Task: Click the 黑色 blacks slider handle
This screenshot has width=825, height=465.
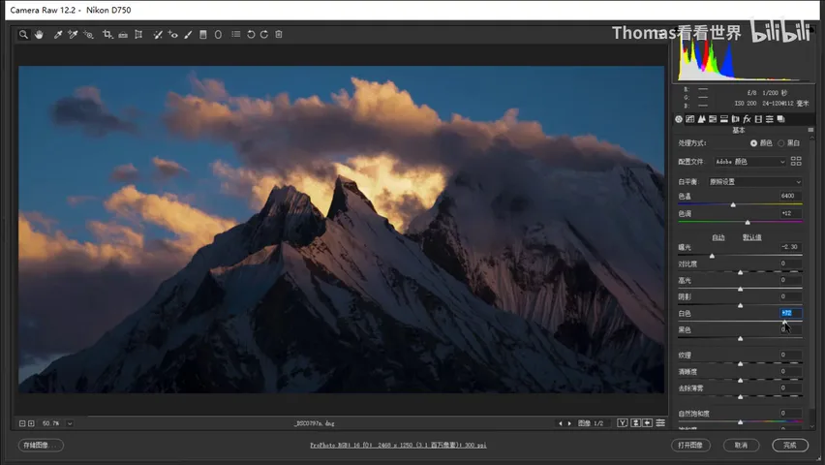Action: pyautogui.click(x=741, y=339)
